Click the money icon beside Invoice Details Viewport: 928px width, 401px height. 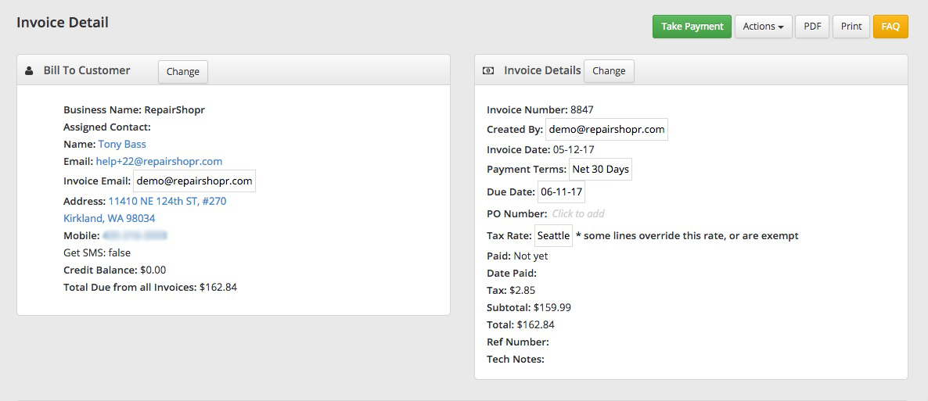(488, 71)
